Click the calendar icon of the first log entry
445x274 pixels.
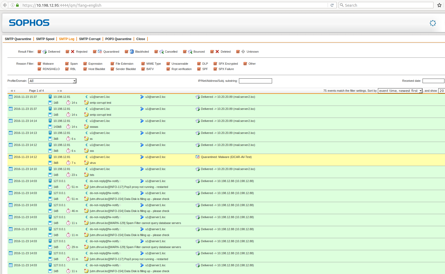tap(11, 97)
